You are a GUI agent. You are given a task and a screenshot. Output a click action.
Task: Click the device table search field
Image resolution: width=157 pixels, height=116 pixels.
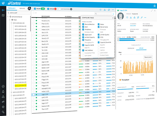pos(103,14)
